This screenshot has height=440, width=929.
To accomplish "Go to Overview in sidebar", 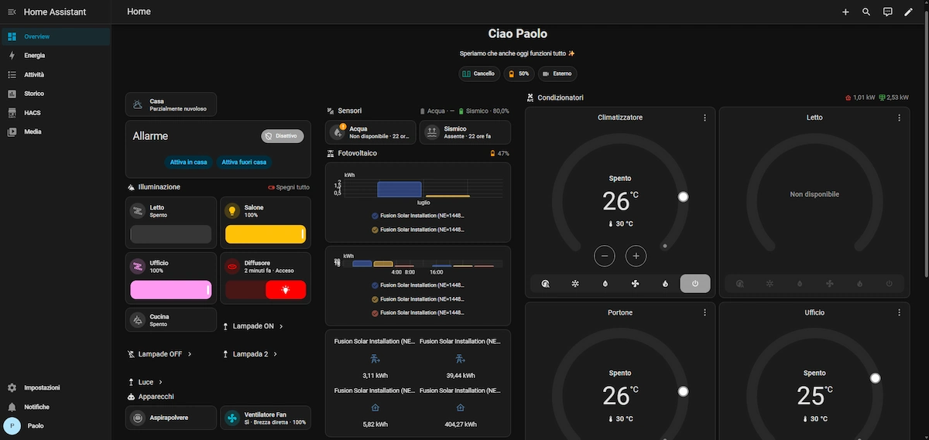I will pyautogui.click(x=55, y=36).
